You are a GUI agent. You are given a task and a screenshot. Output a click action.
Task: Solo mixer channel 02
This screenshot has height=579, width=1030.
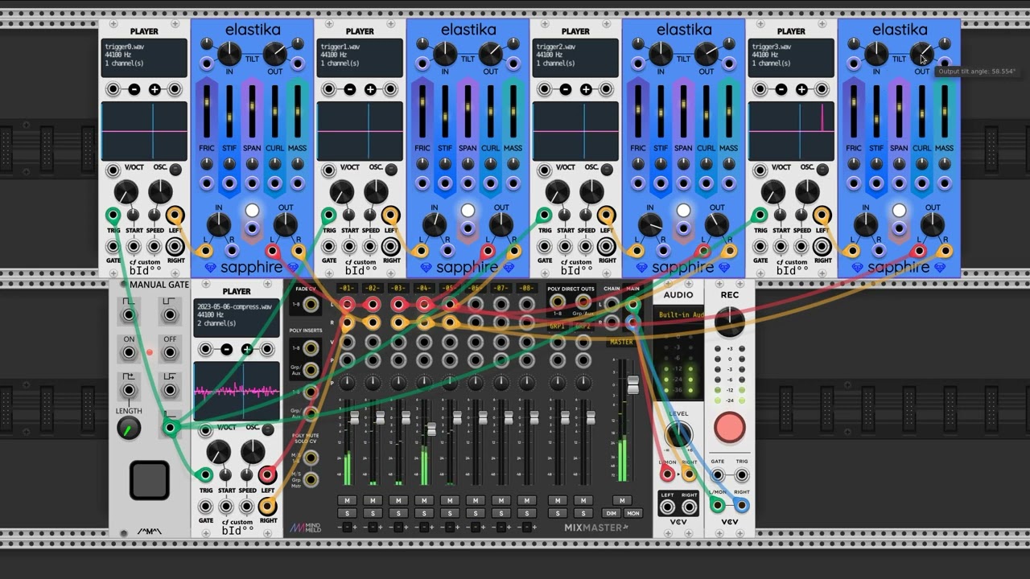373,513
